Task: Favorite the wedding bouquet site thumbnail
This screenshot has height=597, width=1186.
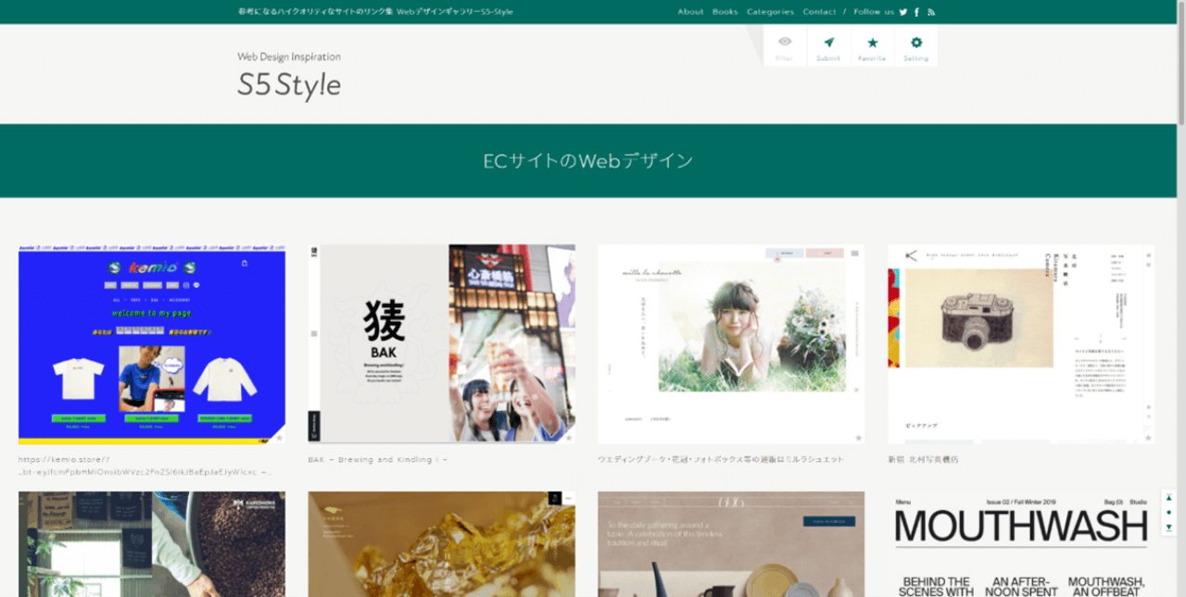Action: [858, 438]
